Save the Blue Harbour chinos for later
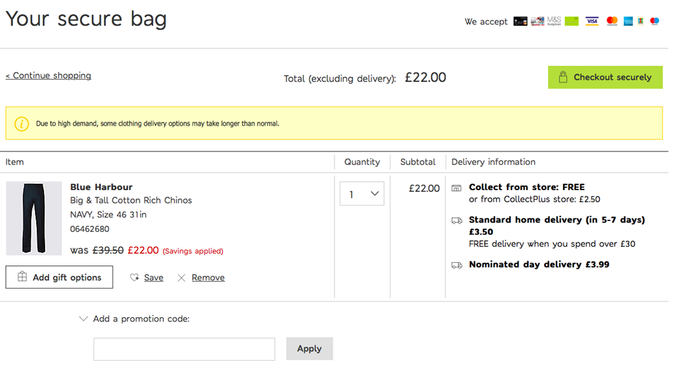This screenshot has width=694, height=375. point(154,278)
